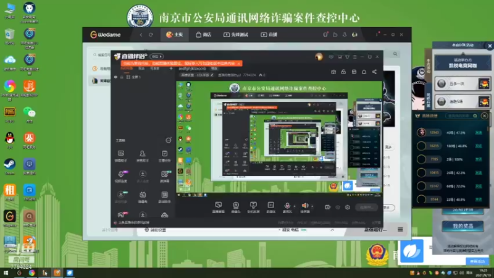Toggle 扬声器 speaker mute
The height and width of the screenshot is (278, 494).
304,208
